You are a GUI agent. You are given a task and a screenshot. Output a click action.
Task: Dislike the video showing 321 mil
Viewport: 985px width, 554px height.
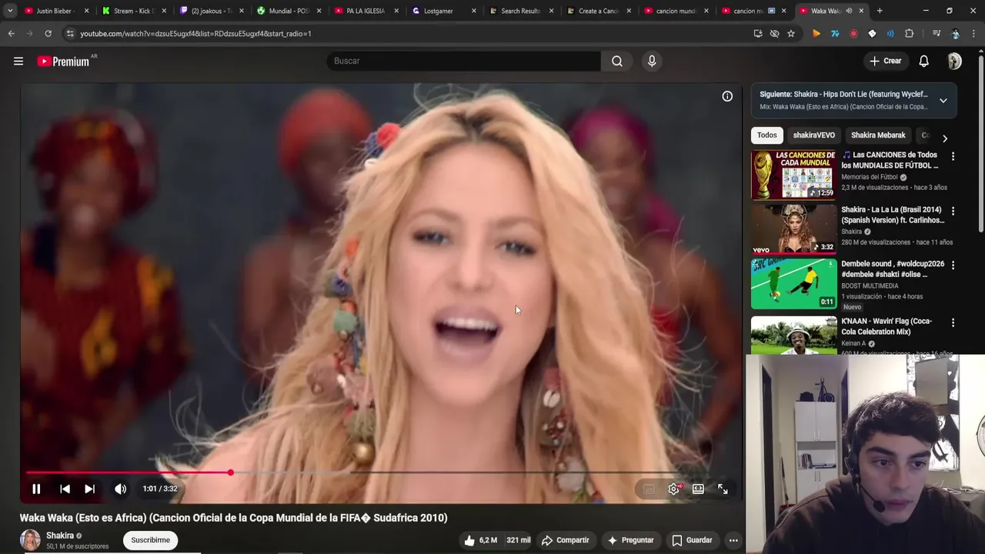[519, 540]
